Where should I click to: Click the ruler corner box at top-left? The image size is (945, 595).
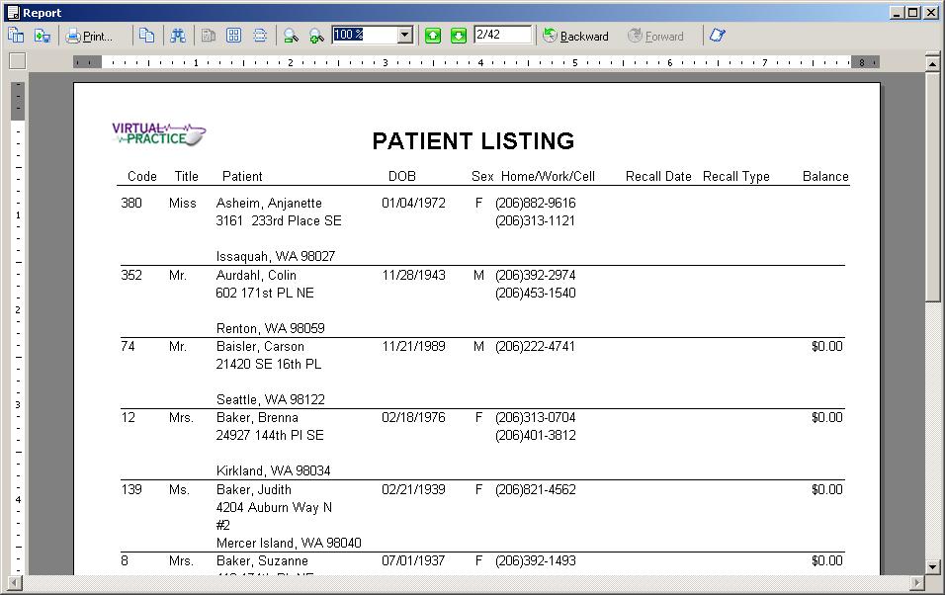pyautogui.click(x=17, y=61)
